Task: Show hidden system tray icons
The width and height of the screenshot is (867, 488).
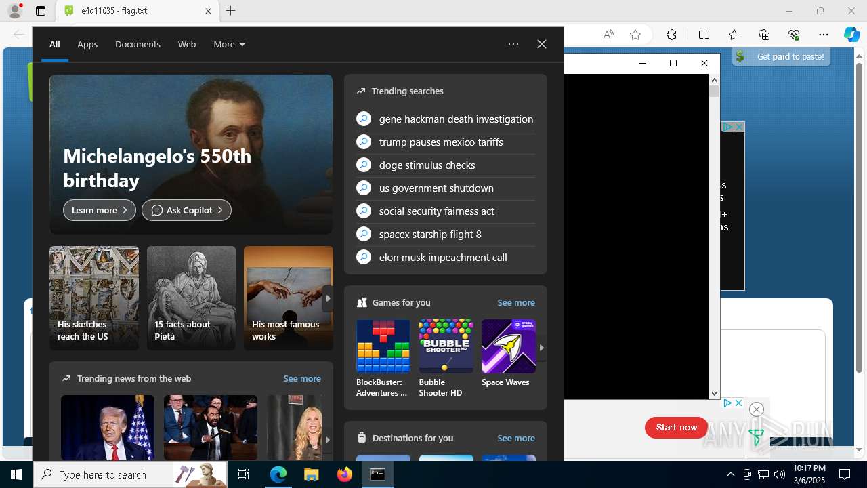Action: 730,474
